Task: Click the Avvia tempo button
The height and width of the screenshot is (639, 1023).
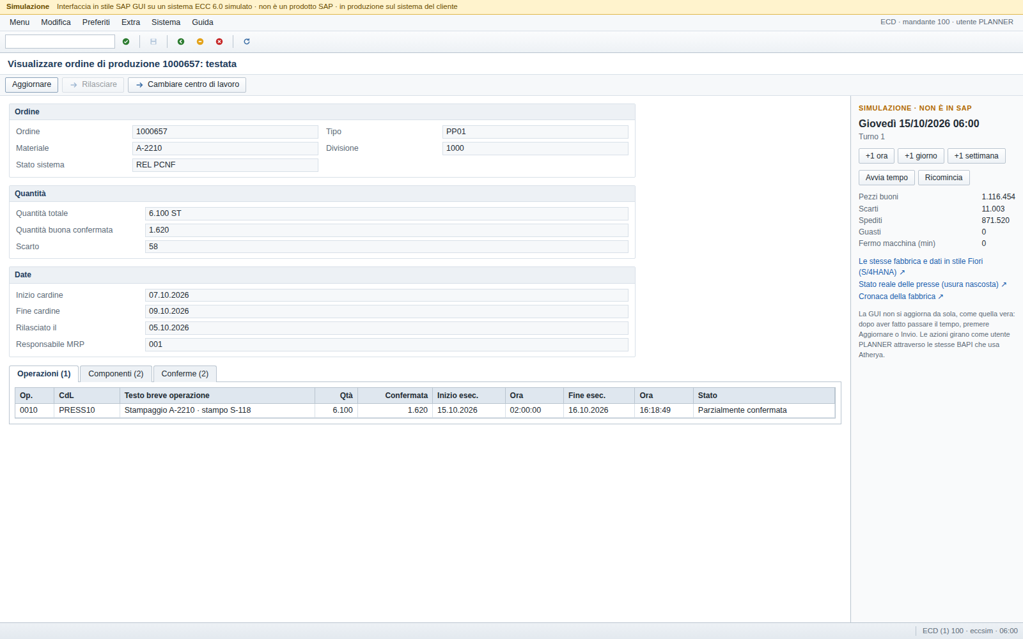Action: click(x=887, y=178)
